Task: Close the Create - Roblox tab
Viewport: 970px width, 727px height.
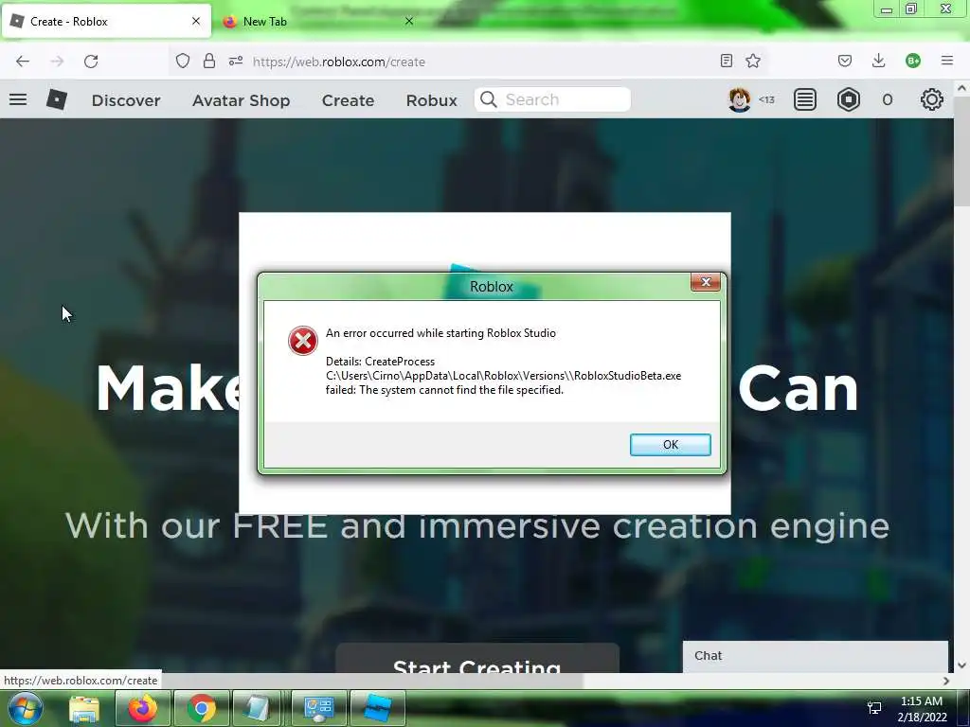Action: coord(196,21)
